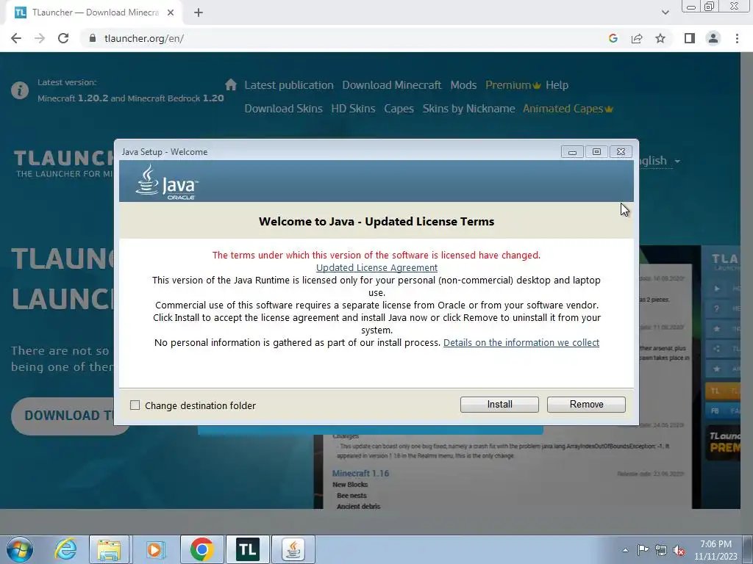
Task: Open Skins by Nickname page
Action: coord(468,109)
